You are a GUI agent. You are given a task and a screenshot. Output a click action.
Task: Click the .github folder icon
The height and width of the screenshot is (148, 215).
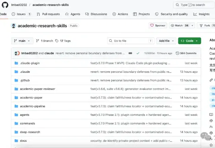tap(16, 80)
